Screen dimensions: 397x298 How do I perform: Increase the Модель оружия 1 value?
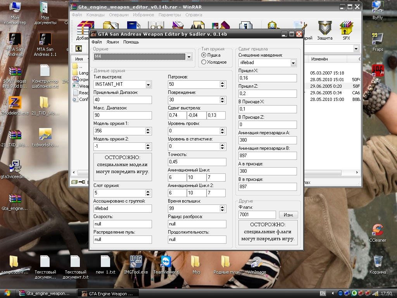[148, 129]
